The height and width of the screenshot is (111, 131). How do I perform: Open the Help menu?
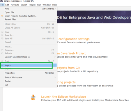click(54, 5)
